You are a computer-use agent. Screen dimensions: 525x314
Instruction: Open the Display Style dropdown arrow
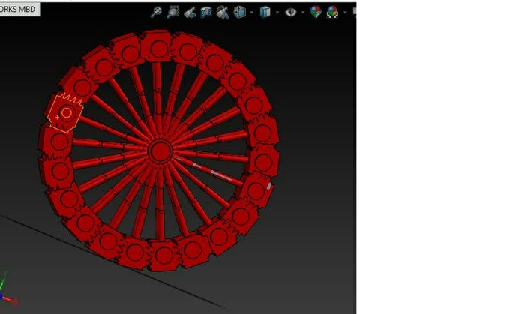click(276, 12)
